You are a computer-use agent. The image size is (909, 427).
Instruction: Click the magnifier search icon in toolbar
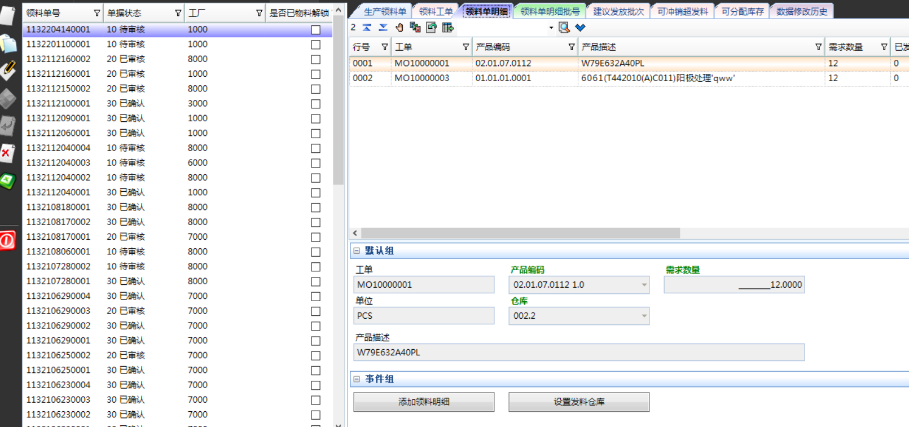(x=564, y=27)
